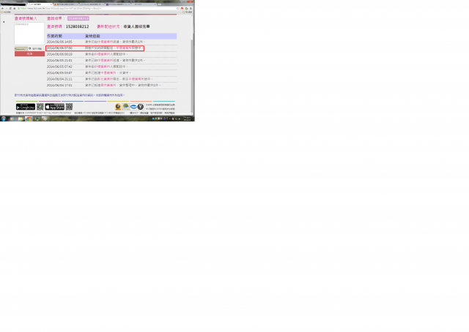Open pink office link in 06/05 07:42 row
This screenshot has width=469, height=332.
tap(102, 67)
